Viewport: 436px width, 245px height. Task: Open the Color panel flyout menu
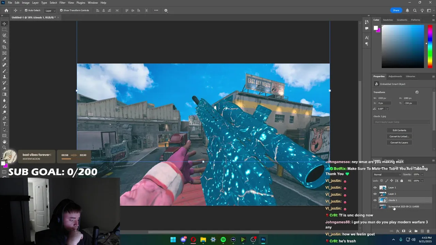point(433,20)
